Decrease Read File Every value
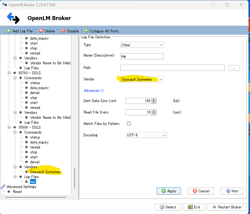This screenshot has width=250, height=214. pyautogui.click(x=154, y=113)
